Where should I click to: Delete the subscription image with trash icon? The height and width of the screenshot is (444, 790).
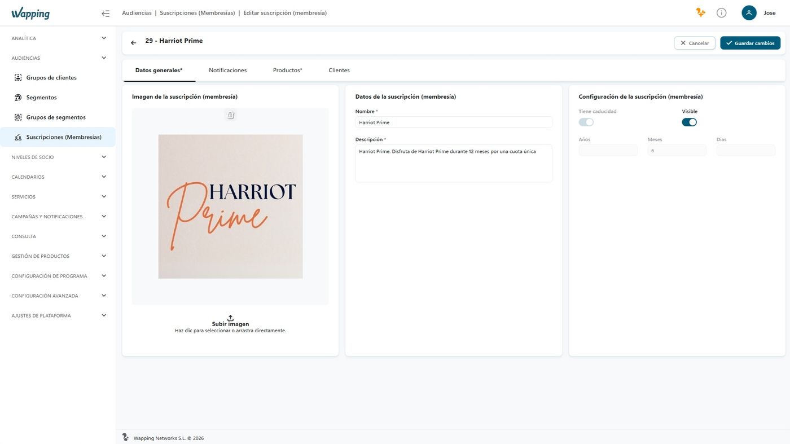[231, 115]
